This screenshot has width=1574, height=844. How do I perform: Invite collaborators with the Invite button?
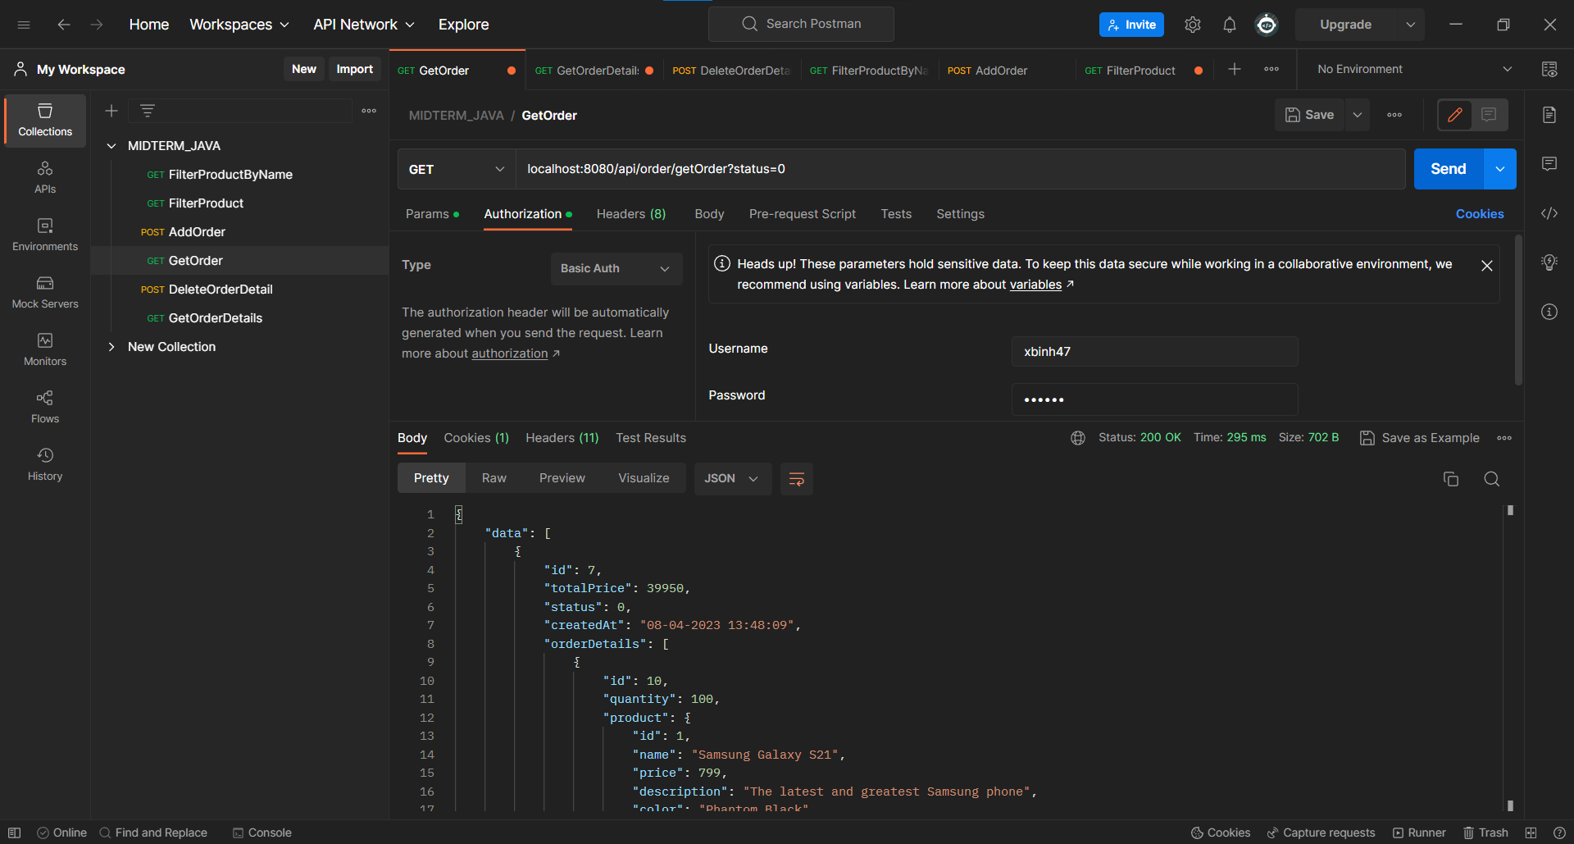pyautogui.click(x=1131, y=25)
